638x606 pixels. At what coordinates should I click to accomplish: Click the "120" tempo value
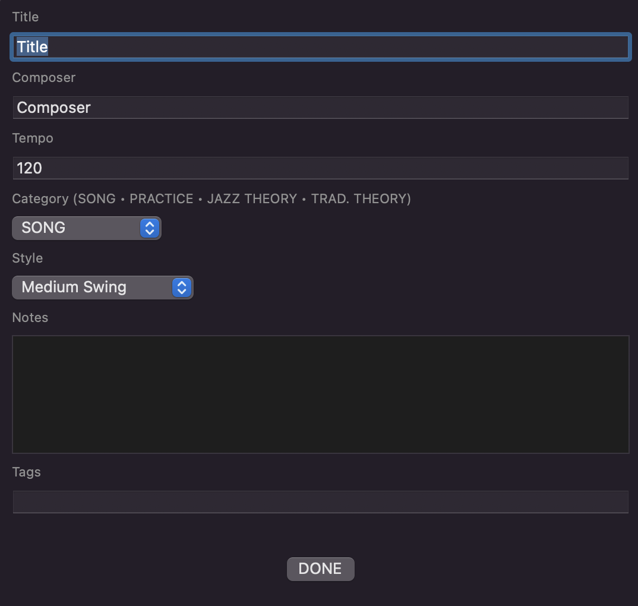30,168
